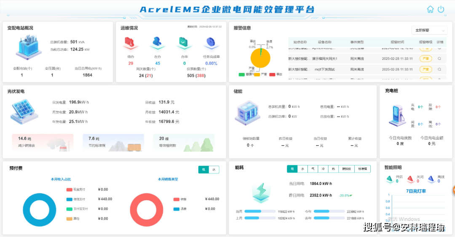Select the green 开启 lights-on icon
The height and width of the screenshot is (237, 455).
pos(389,179)
